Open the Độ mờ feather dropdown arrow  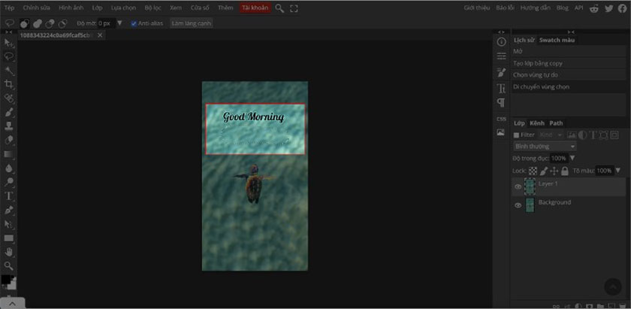119,23
